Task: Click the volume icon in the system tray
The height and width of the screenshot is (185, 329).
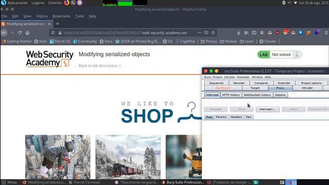Action: tap(289, 3)
